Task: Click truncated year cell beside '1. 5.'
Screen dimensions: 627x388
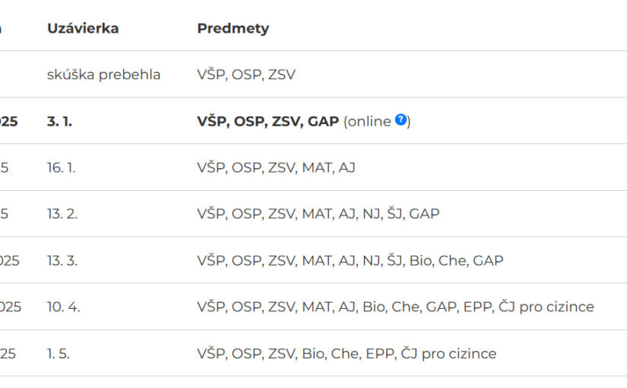Action: pyautogui.click(x=8, y=354)
